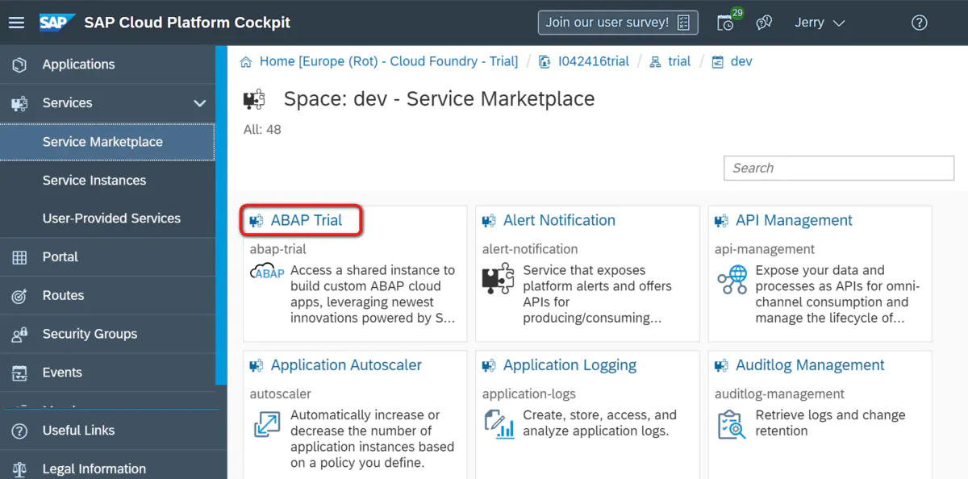Open the Alert Notification service link
The width and height of the screenshot is (968, 479).
559,220
